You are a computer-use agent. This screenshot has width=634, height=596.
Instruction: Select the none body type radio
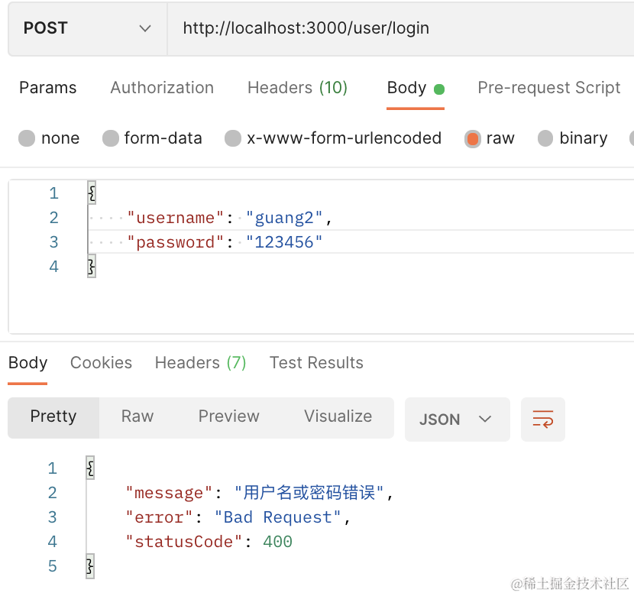[27, 138]
